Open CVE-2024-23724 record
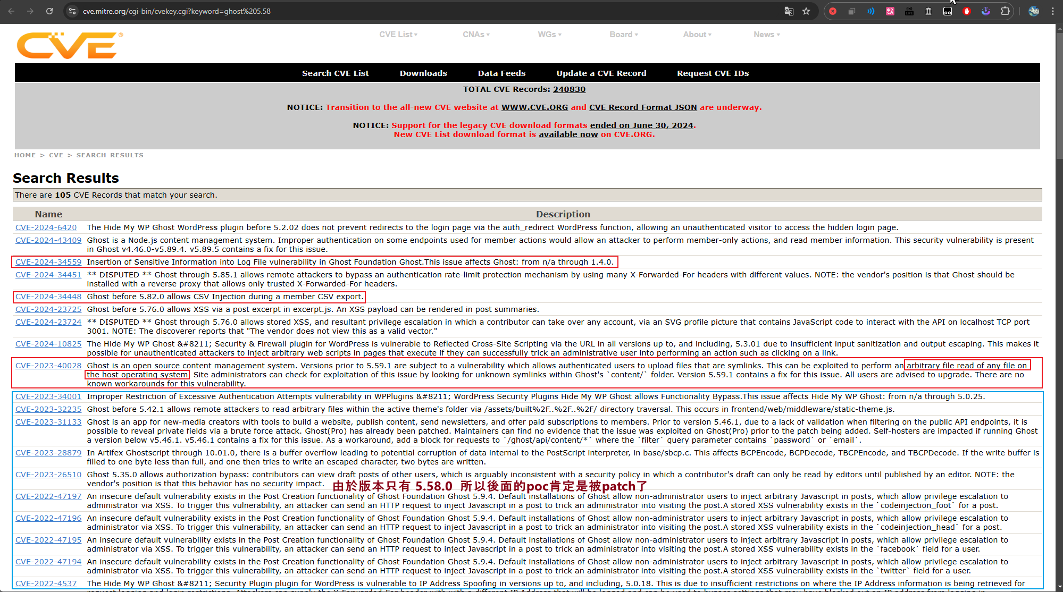 point(48,322)
